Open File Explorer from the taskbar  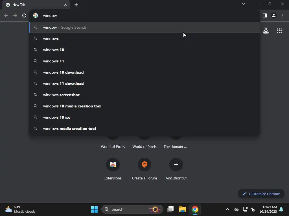coord(183,209)
